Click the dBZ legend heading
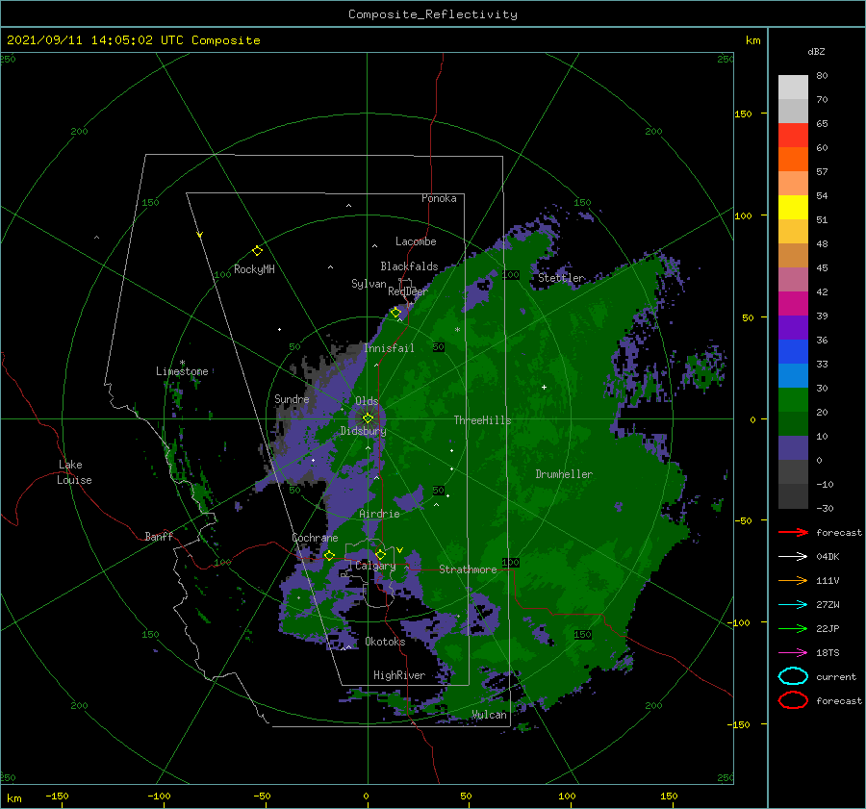866x809 pixels. [x=816, y=51]
